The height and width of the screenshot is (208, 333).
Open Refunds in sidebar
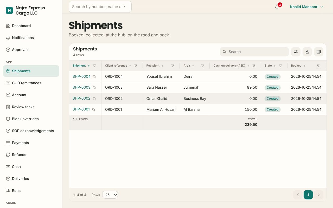coord(31,155)
